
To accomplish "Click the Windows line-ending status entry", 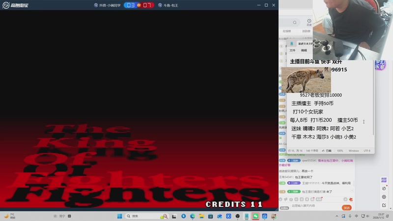I will tap(354, 151).
